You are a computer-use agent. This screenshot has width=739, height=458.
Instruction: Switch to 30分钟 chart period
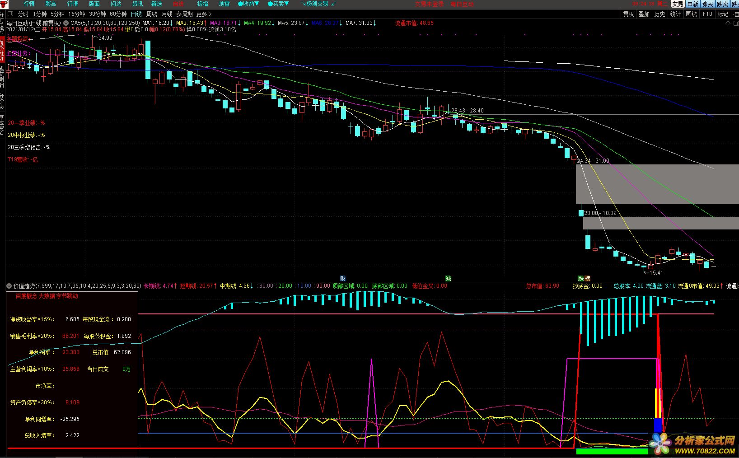[x=98, y=14]
